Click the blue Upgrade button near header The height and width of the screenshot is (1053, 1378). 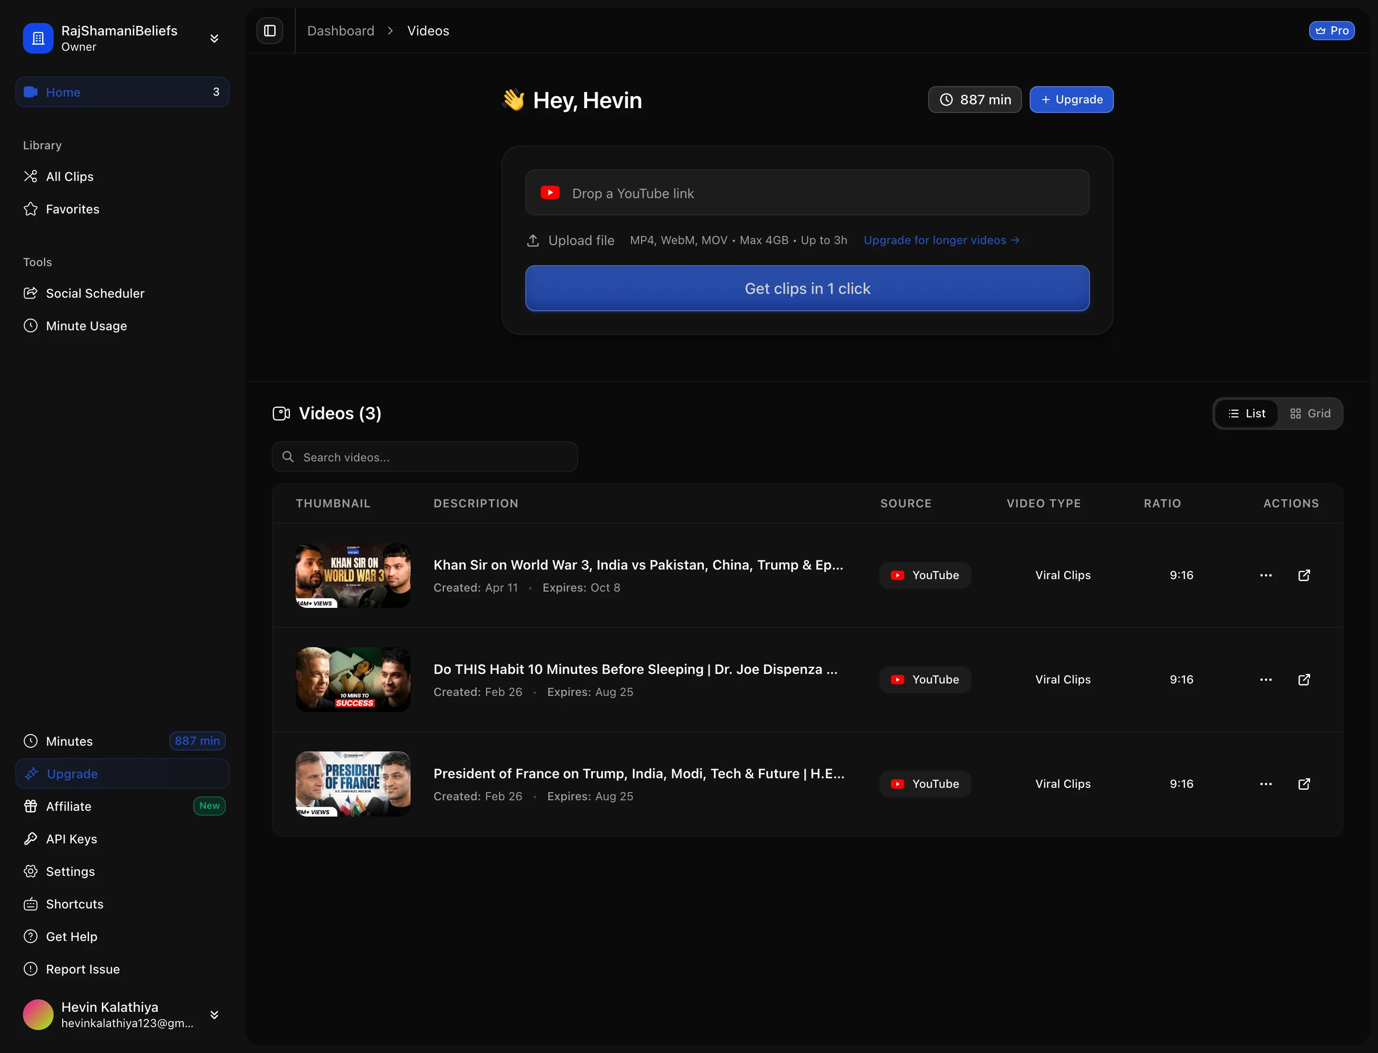(1072, 100)
